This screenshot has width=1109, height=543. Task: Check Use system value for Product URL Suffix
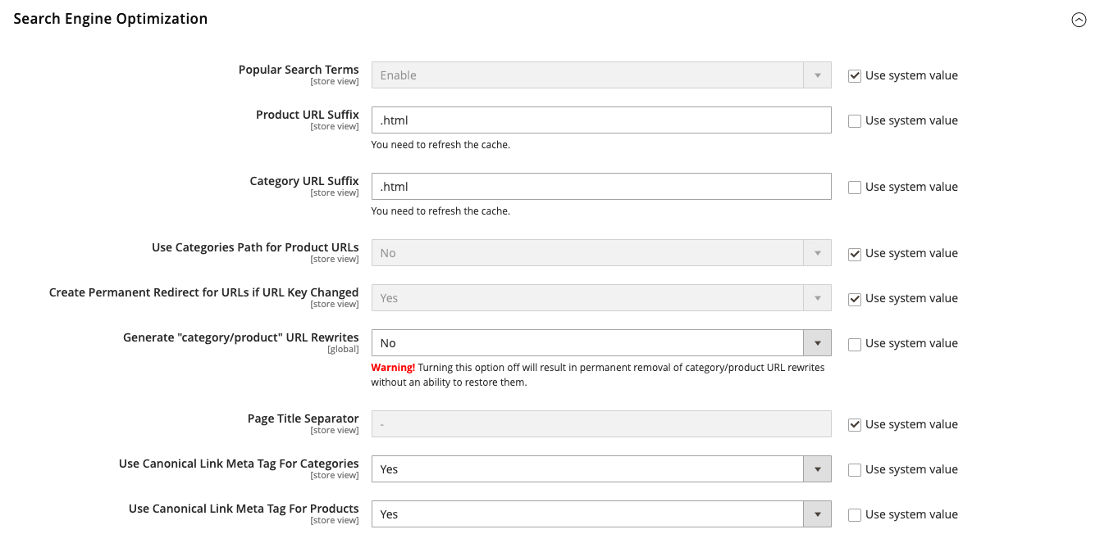pos(854,120)
